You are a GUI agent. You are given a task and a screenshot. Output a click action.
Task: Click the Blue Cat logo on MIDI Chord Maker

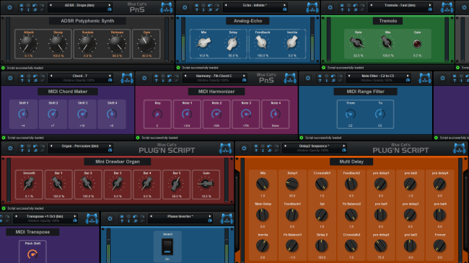click(127, 78)
